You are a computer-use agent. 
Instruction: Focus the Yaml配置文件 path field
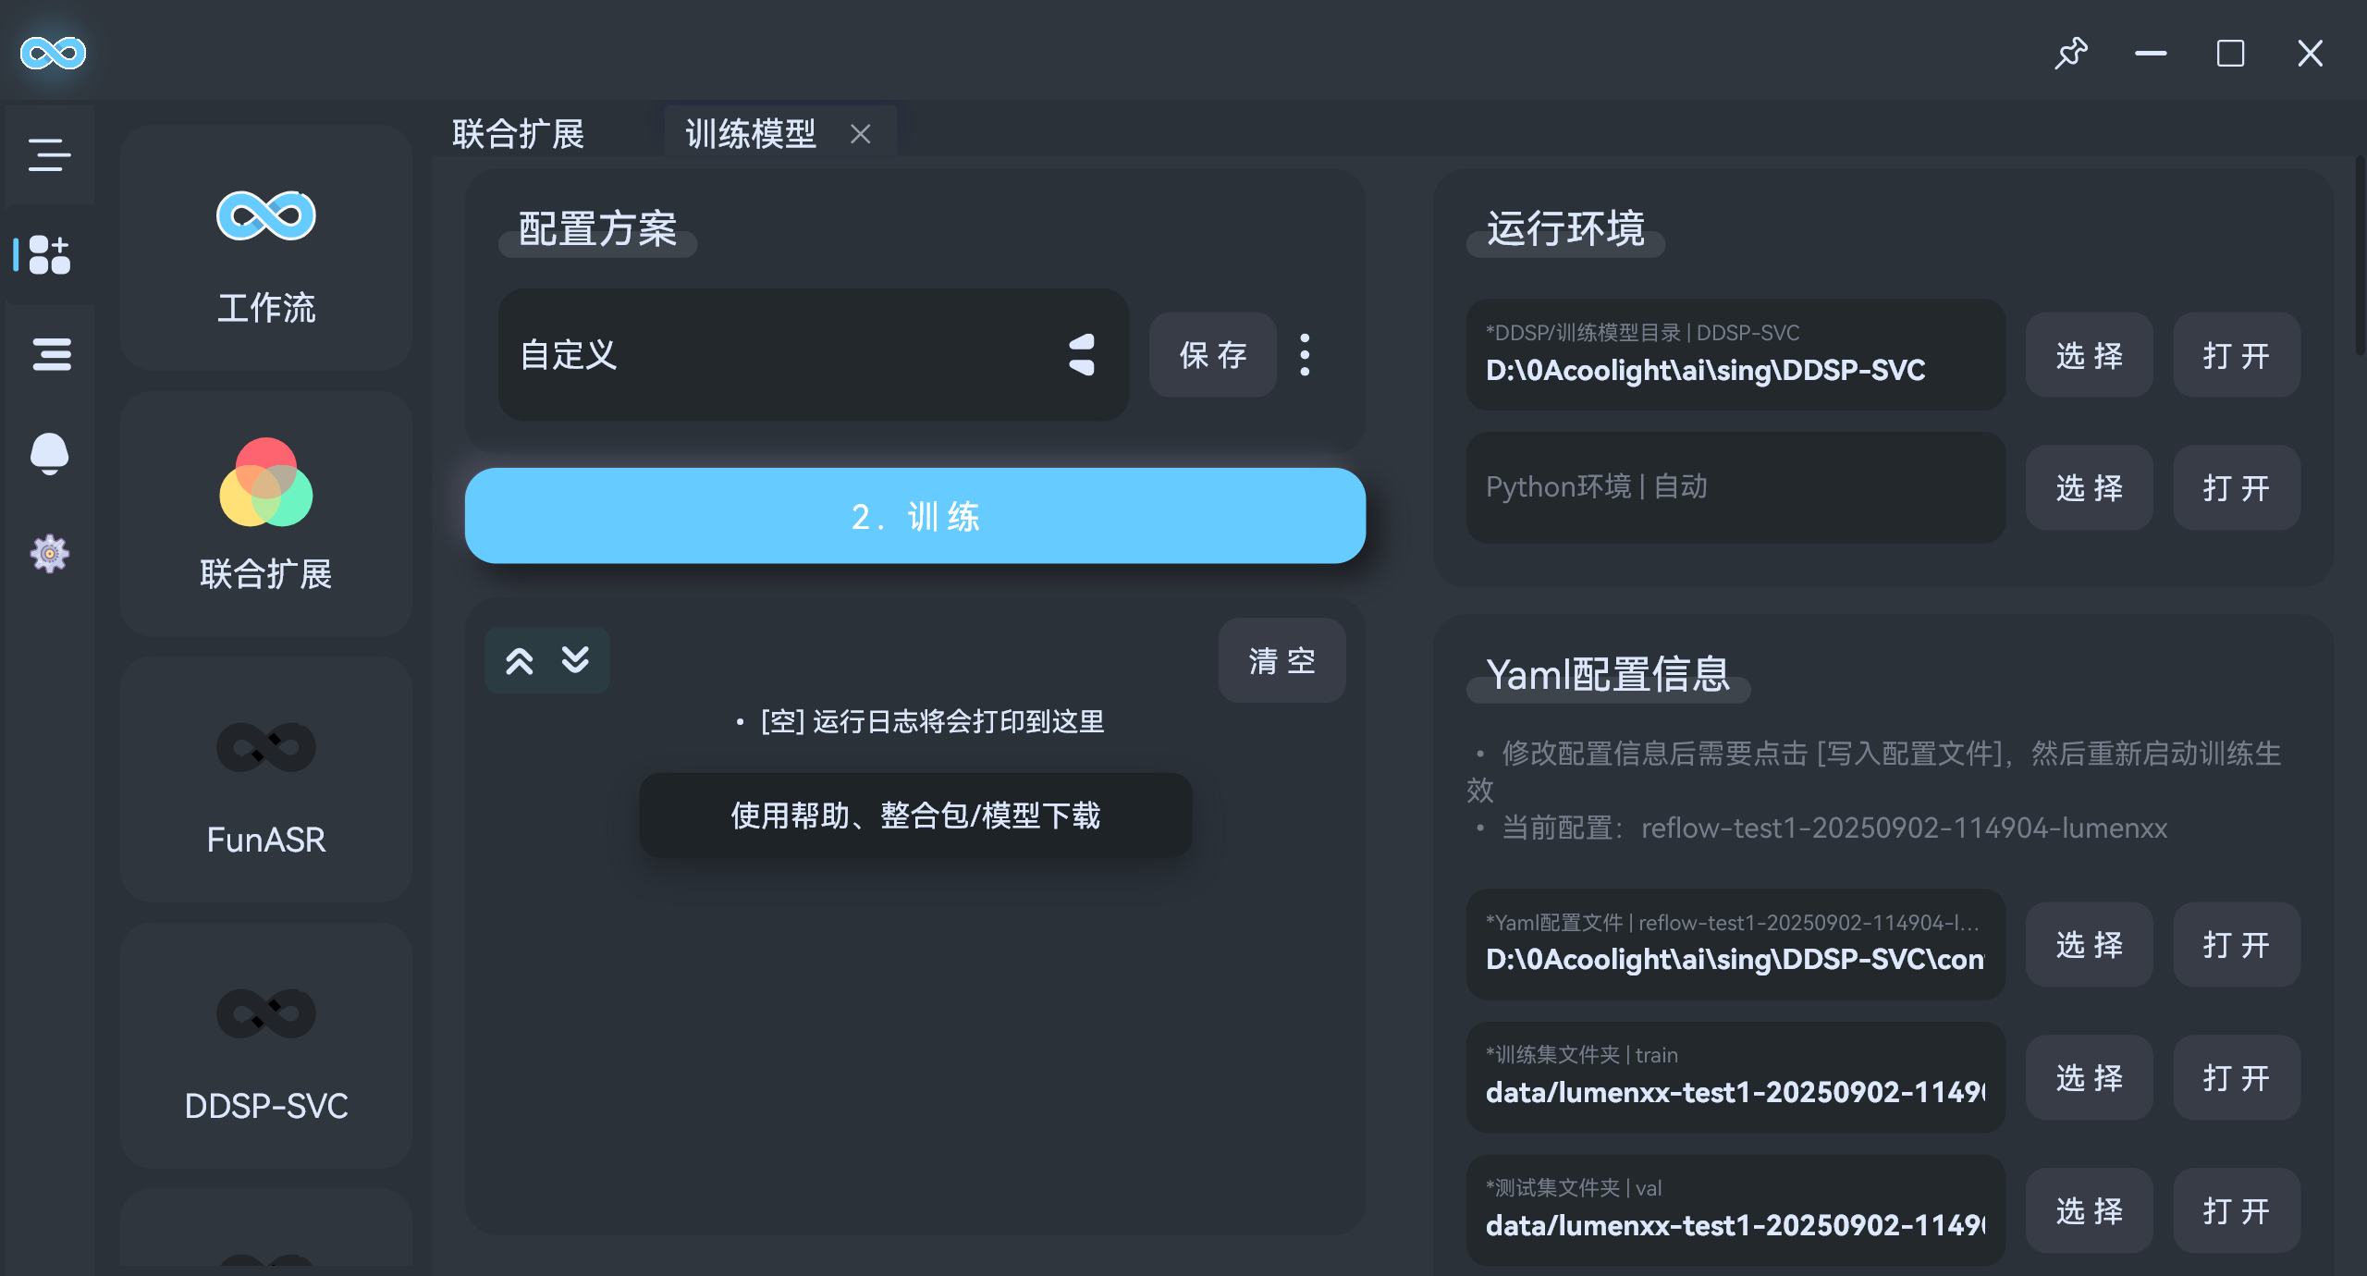pos(1735,945)
